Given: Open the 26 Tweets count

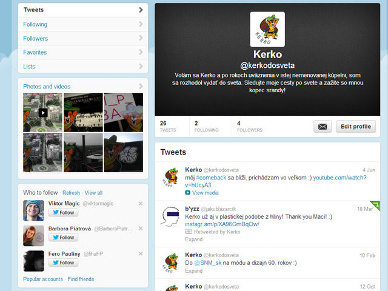Looking at the screenshot, I should [168, 126].
